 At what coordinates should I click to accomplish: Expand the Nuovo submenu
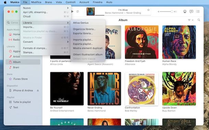pyautogui.click(x=46, y=8)
